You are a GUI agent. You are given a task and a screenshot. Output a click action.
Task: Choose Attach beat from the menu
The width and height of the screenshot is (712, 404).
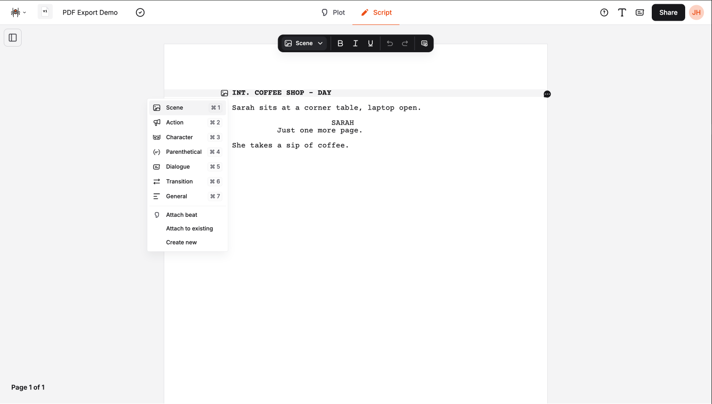(x=181, y=214)
